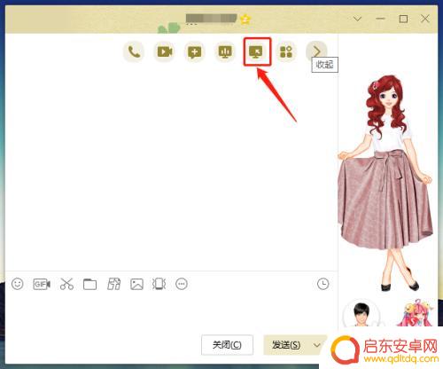Open more options ellipsis icon
Image resolution: width=443 pixels, height=369 pixels.
[x=182, y=284]
